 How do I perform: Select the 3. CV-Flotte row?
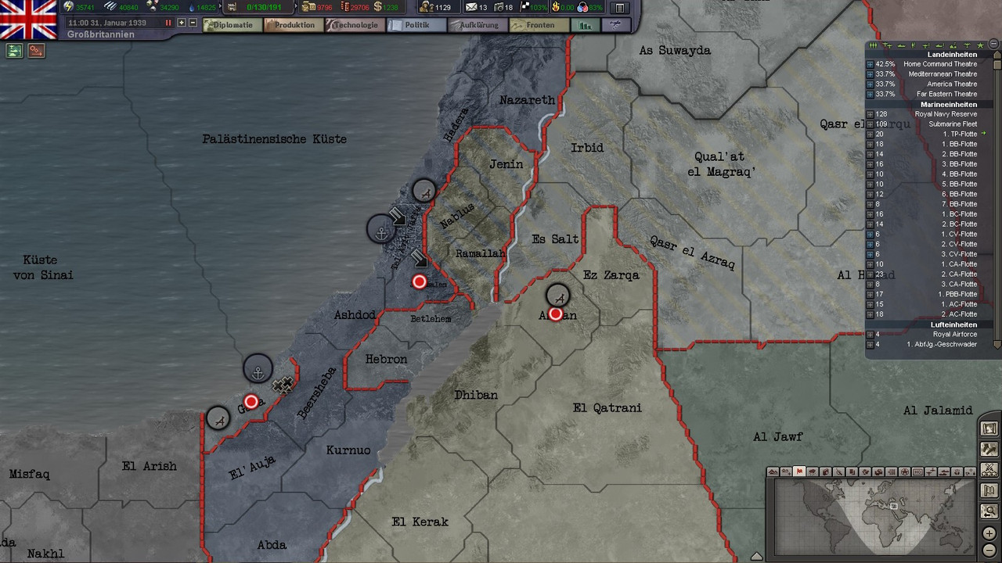pyautogui.click(x=928, y=254)
